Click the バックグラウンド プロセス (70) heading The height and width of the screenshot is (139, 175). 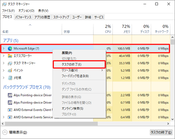coord(27,87)
